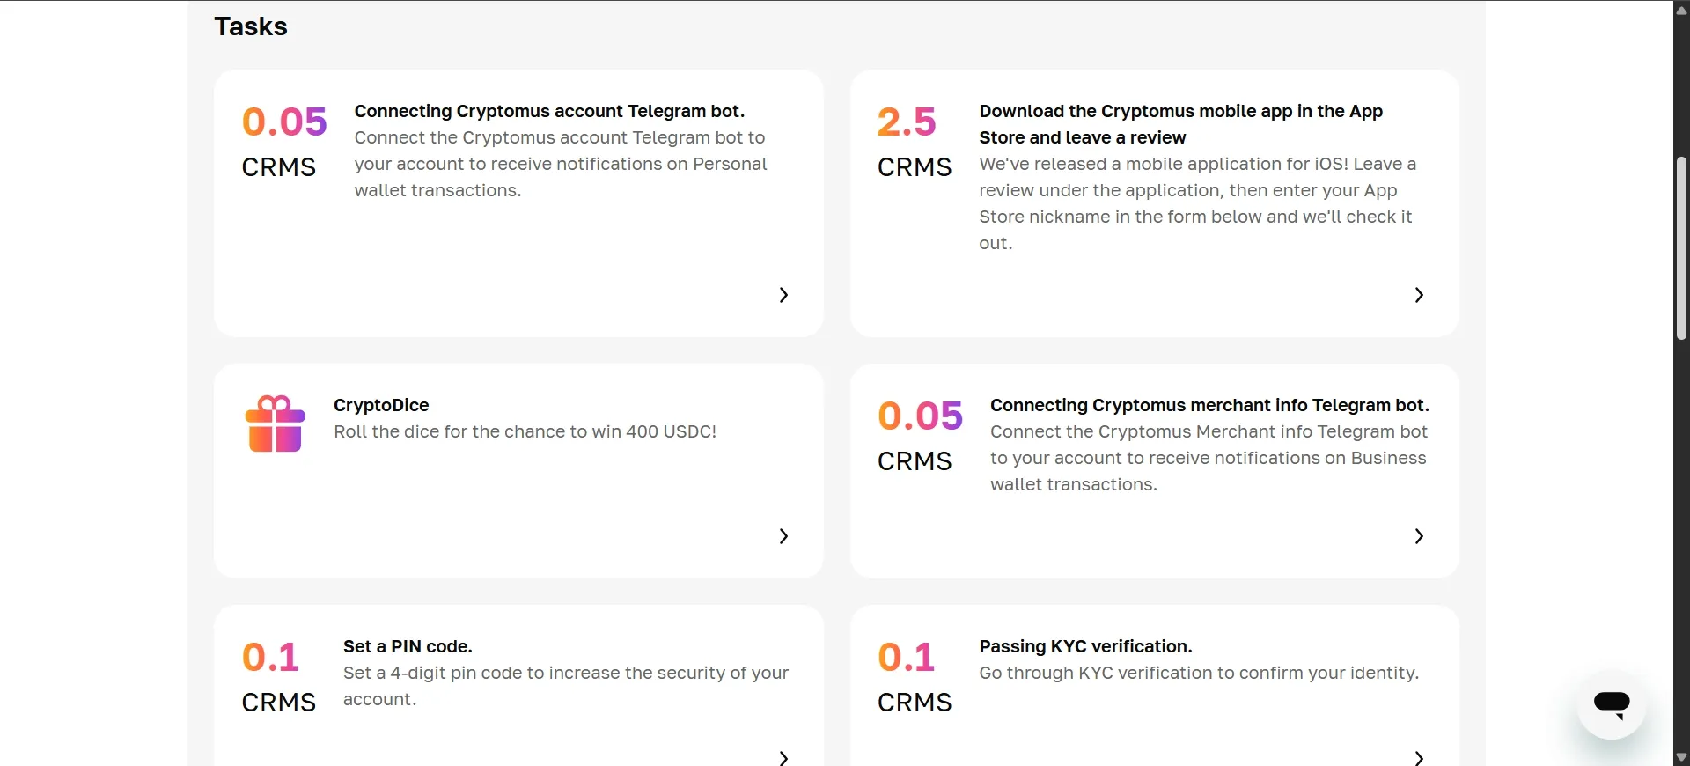This screenshot has height=766, width=1690.
Task: Select the Connecting Cryptomus account Telegram bot title
Action: (549, 111)
